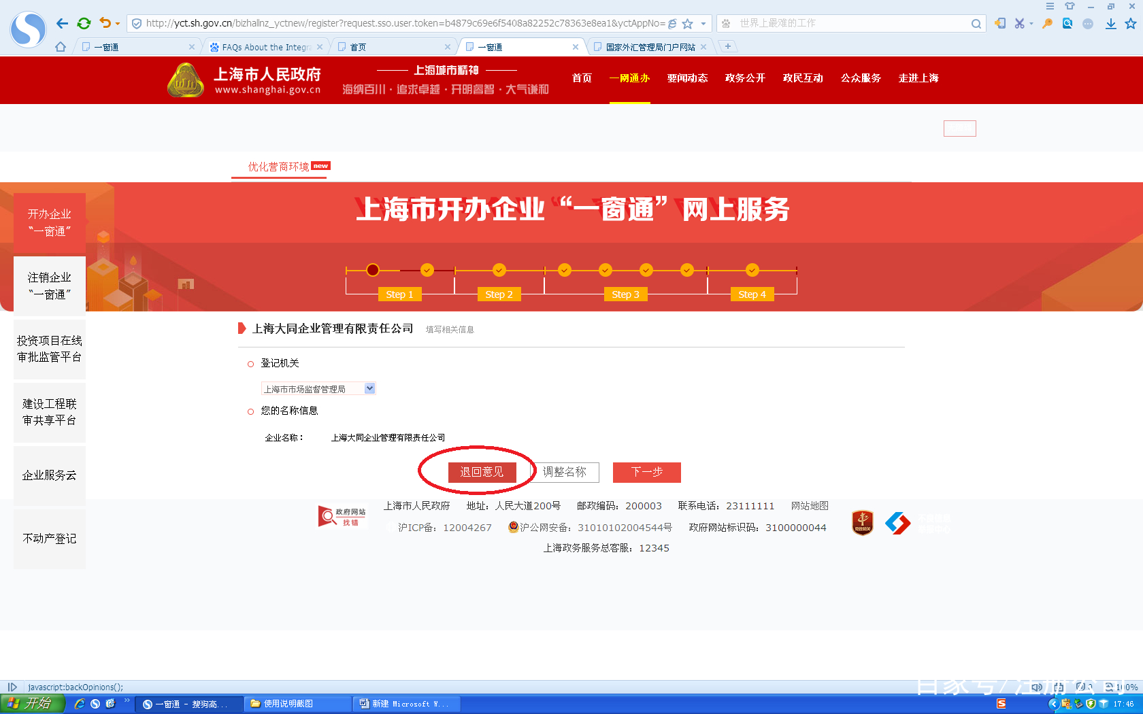
Task: Select the scissors screenshot capture tool
Action: (1020, 23)
